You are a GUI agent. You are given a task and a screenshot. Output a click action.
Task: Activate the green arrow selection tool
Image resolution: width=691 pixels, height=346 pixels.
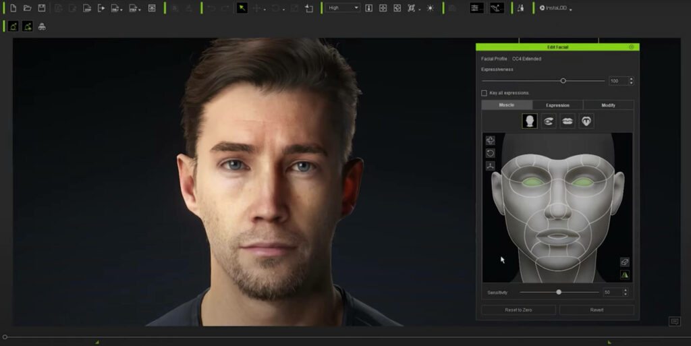[x=242, y=8]
